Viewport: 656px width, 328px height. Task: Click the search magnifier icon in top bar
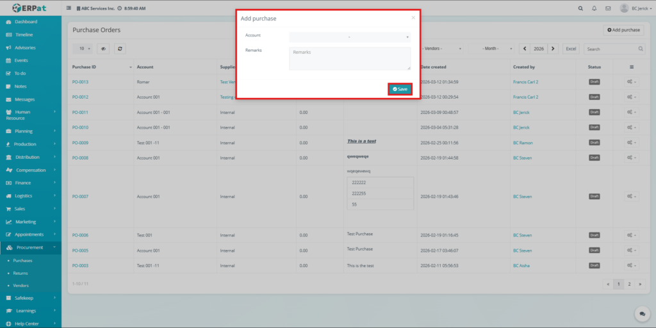[580, 8]
